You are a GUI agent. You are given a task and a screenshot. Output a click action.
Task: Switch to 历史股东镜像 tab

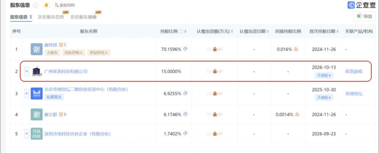coord(84,17)
